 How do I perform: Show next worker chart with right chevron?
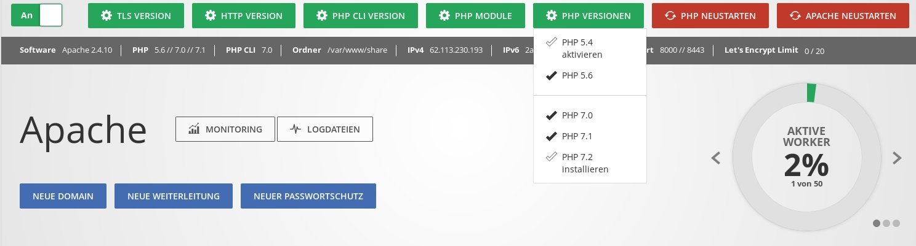[x=897, y=158]
